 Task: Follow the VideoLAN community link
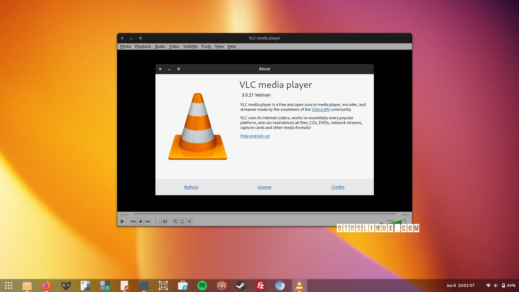(x=320, y=109)
